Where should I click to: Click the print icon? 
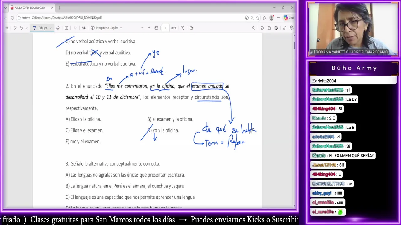262,28
